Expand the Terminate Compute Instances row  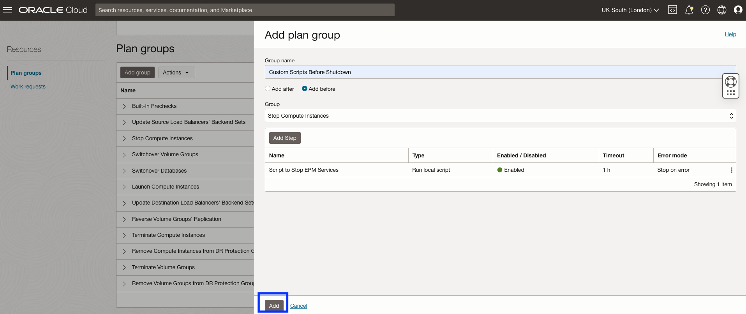124,235
